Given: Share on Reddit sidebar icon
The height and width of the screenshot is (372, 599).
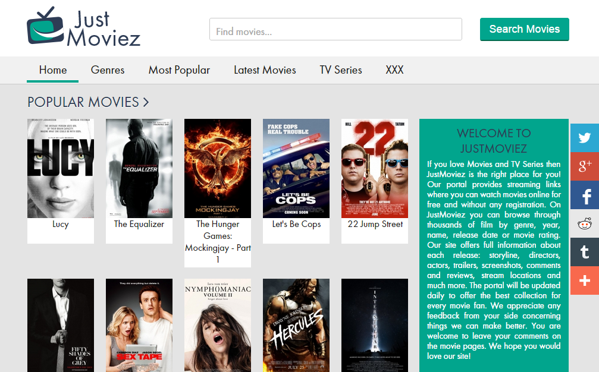Looking at the screenshot, I should (x=585, y=223).
